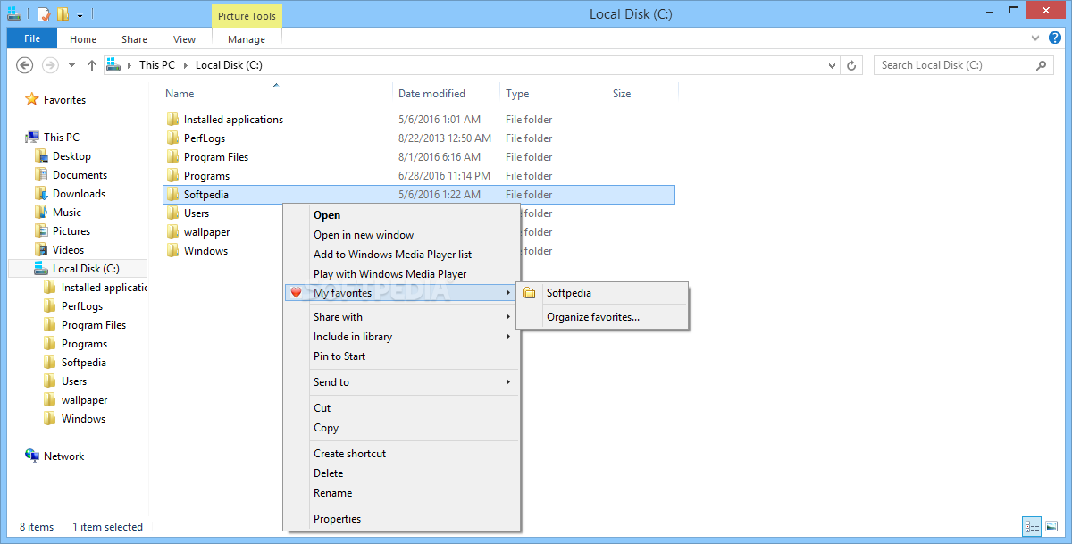
Task: Expand the Send to submenu
Action: click(x=402, y=382)
